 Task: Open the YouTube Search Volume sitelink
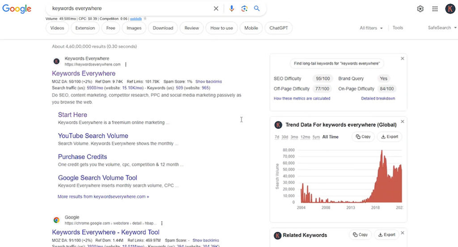pos(93,136)
